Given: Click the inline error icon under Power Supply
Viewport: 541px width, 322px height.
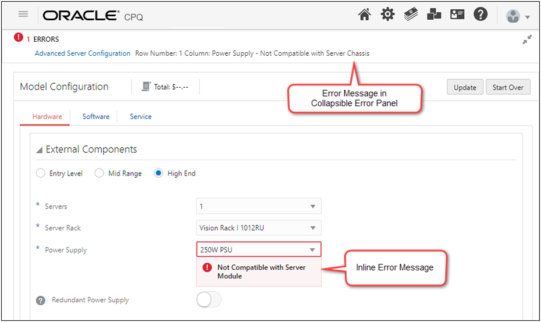Looking at the screenshot, I should [207, 267].
